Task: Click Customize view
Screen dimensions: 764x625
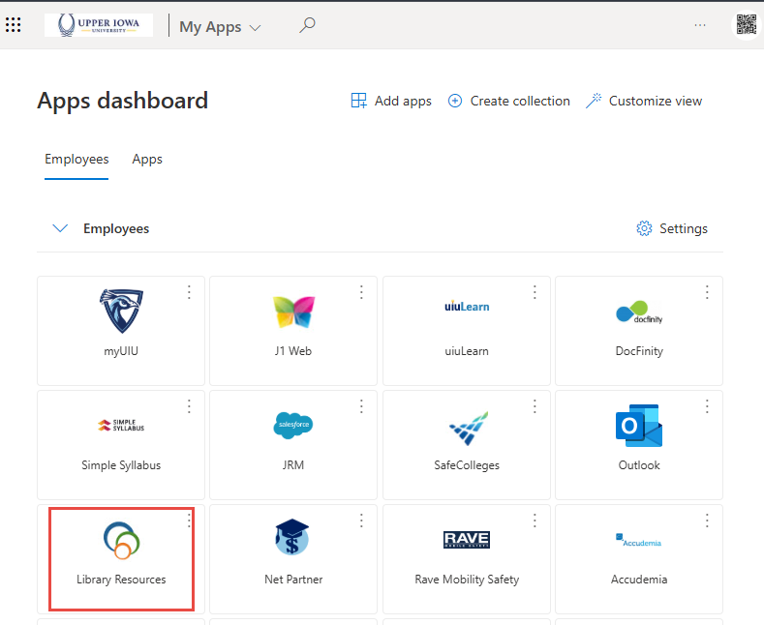Action: [x=644, y=101]
